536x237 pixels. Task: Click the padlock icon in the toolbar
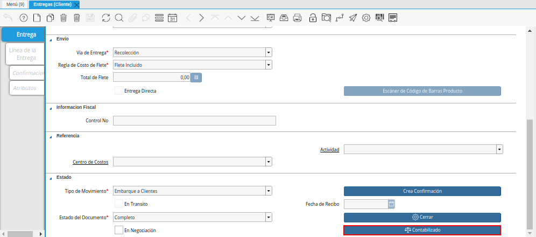pos(313,18)
